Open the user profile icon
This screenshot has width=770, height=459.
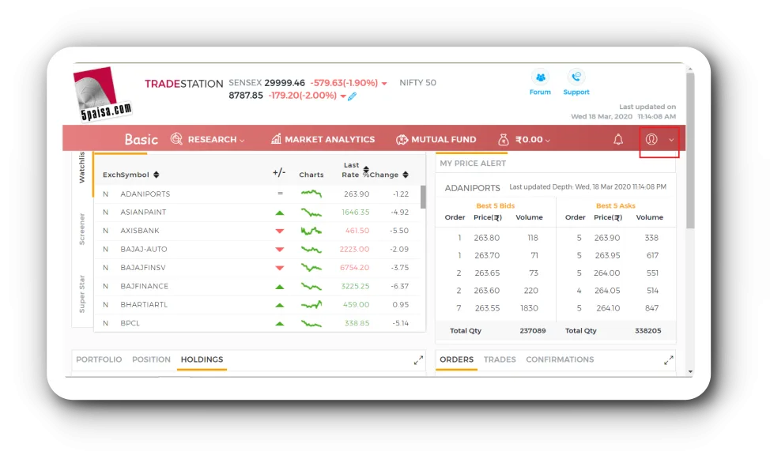click(651, 139)
